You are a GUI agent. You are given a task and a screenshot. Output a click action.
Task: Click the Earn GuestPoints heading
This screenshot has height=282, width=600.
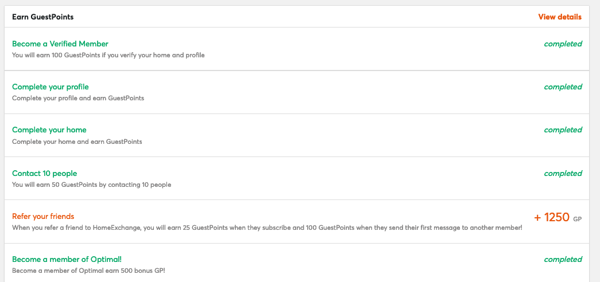pyautogui.click(x=43, y=17)
